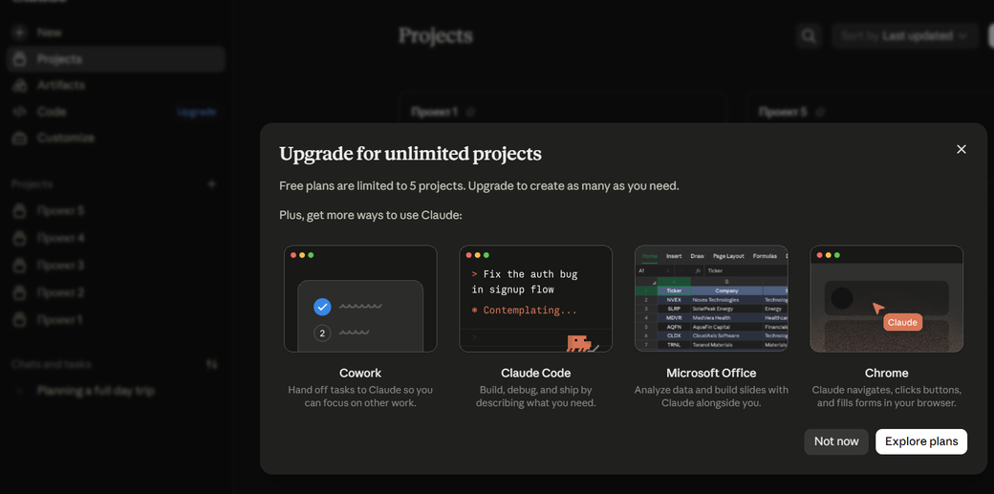Open Artifacts via its sidebar icon
The width and height of the screenshot is (994, 494).
[20, 85]
